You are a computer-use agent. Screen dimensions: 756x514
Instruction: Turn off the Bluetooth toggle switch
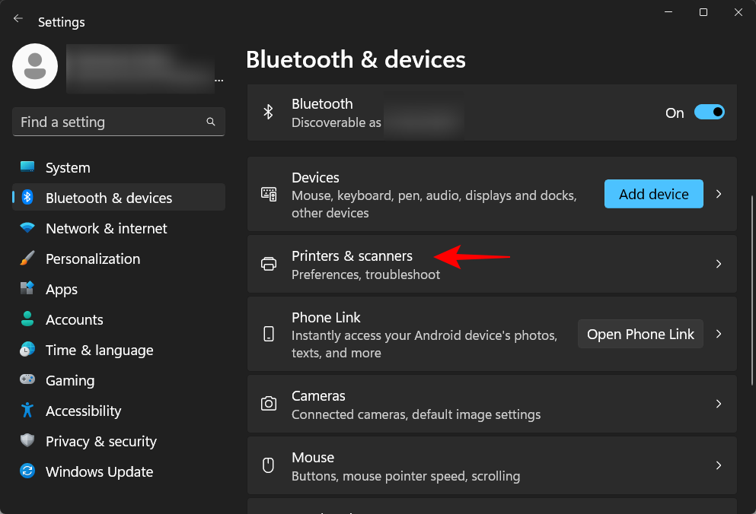[x=709, y=113]
